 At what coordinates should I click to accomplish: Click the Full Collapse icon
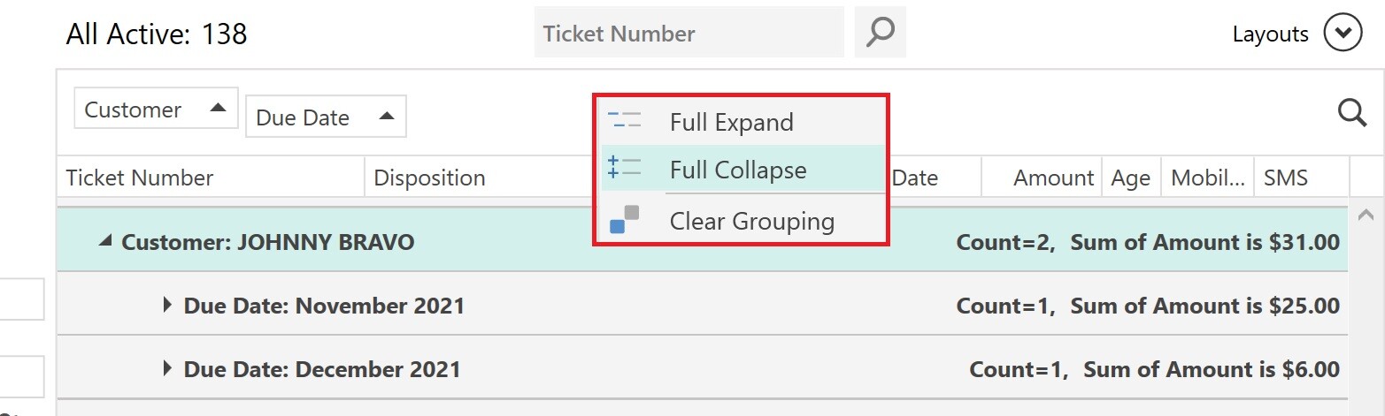[625, 168]
